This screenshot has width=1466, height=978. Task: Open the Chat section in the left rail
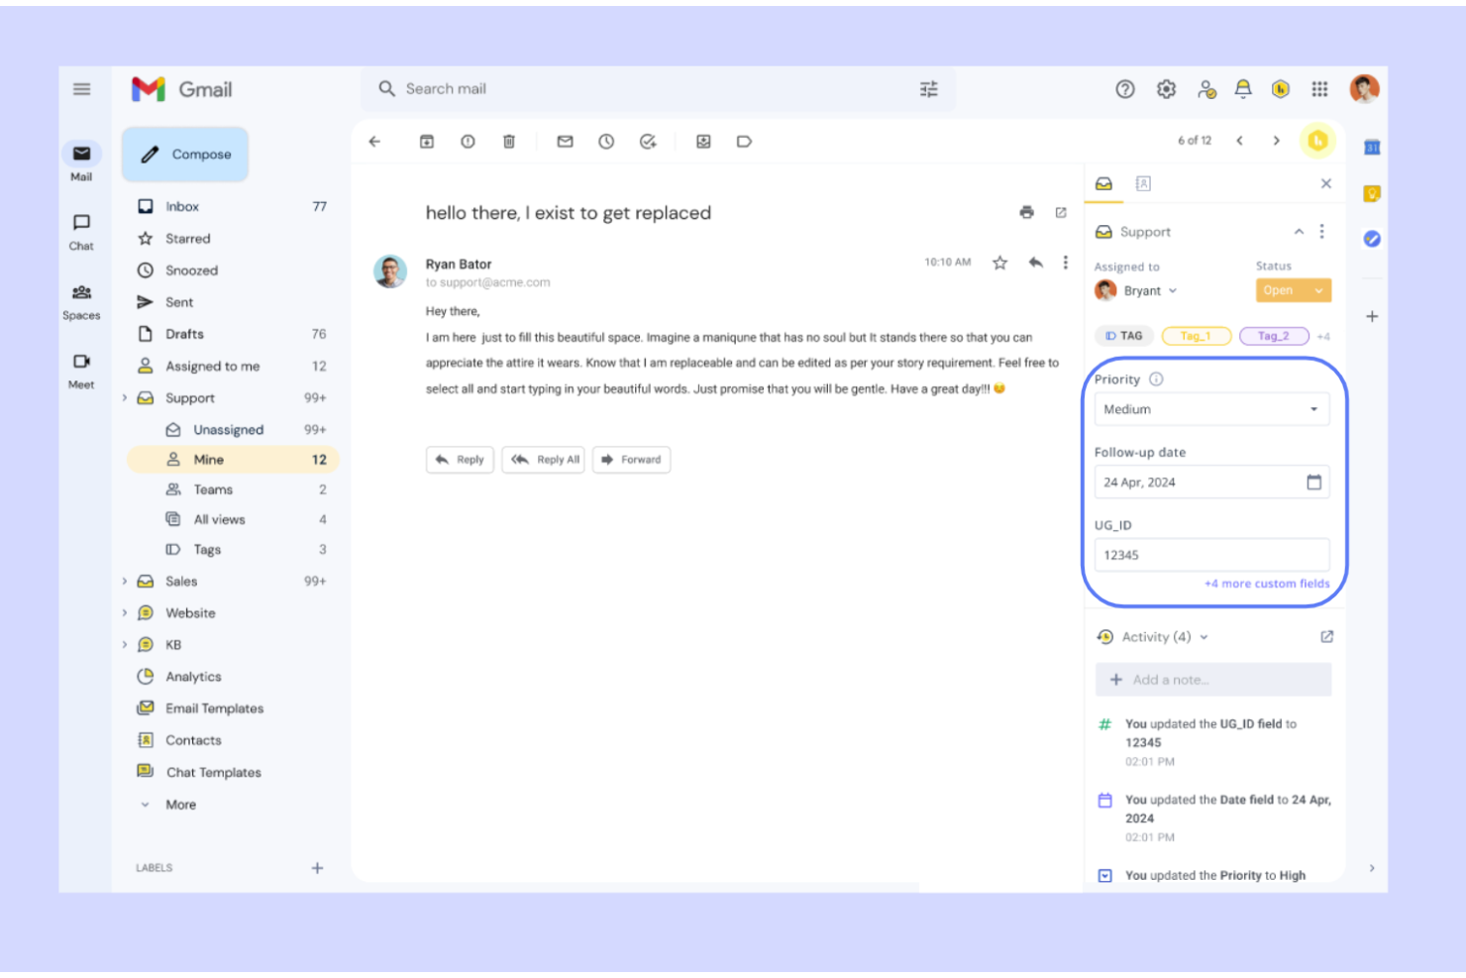click(81, 230)
